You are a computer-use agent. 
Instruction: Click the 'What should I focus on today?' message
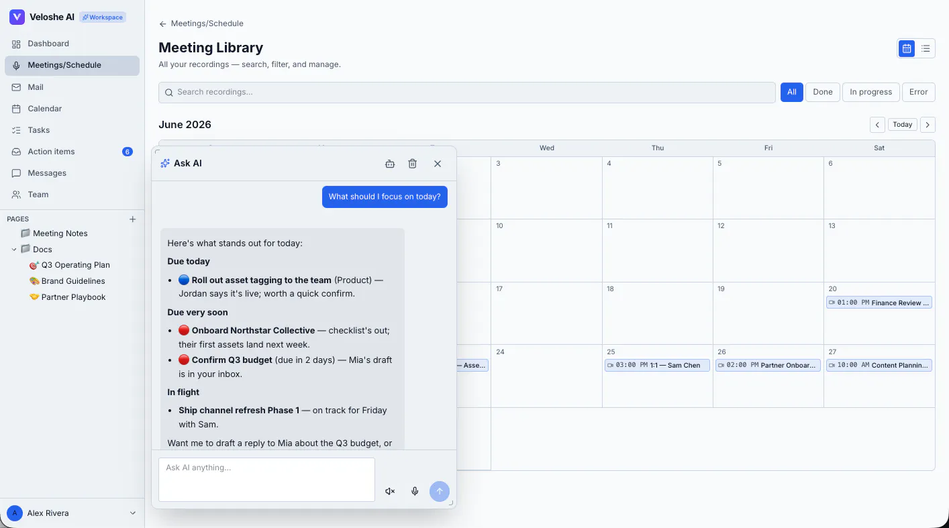click(385, 197)
